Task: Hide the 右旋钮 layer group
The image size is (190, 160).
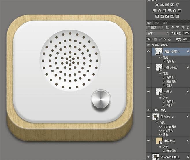Action: (x=148, y=45)
